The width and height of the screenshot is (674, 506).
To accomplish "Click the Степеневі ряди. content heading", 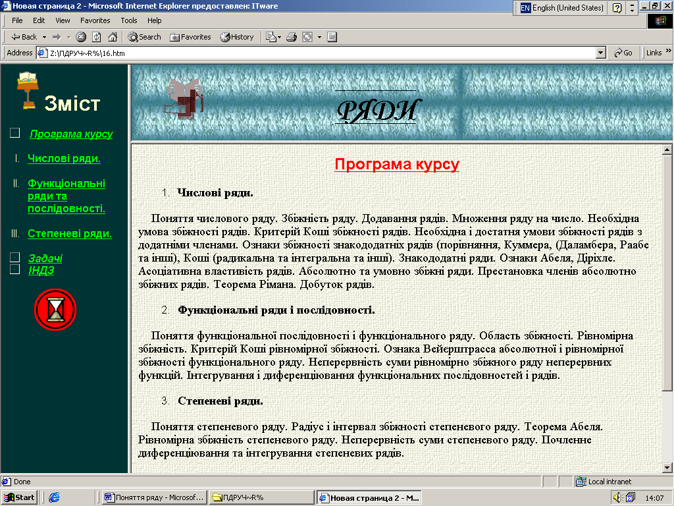I will click(220, 401).
